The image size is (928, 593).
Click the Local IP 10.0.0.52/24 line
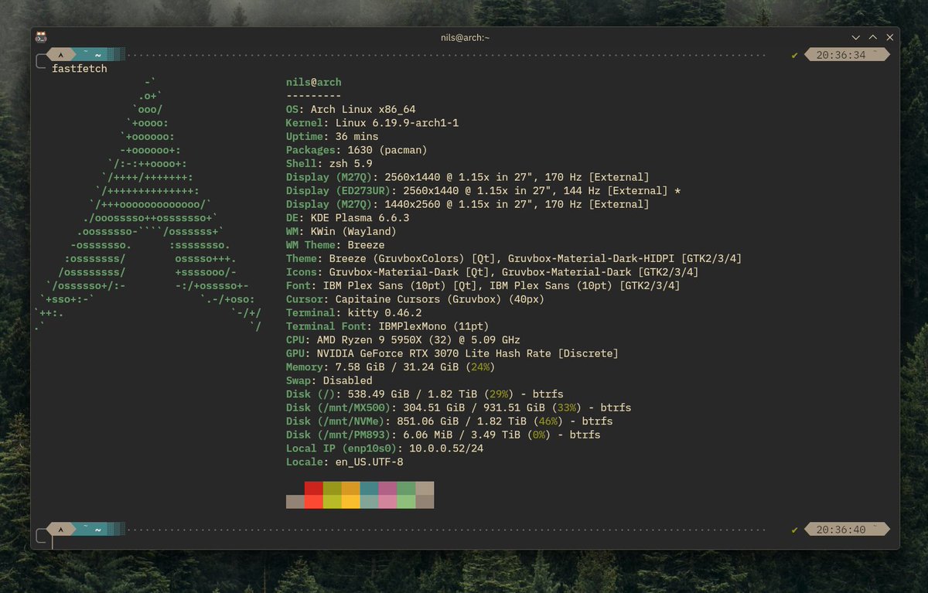384,448
